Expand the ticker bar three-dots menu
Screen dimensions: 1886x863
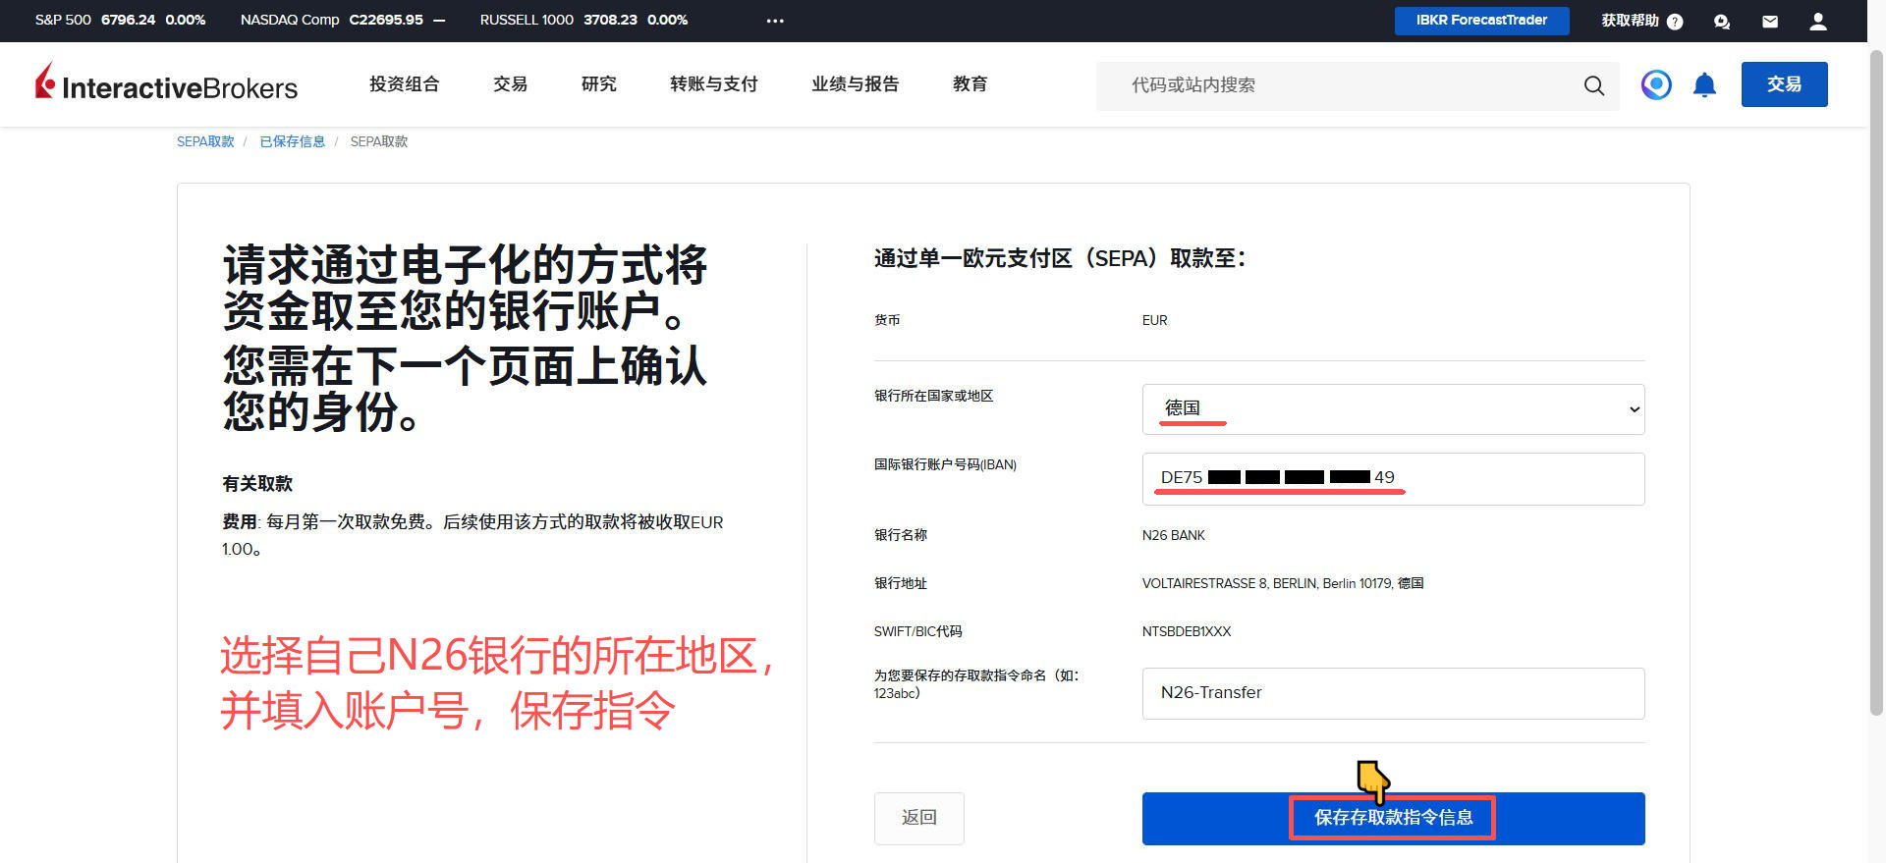(775, 21)
